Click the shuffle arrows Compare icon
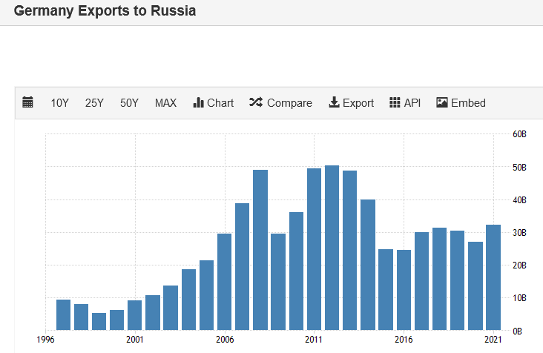This screenshot has width=543, height=353. pos(256,102)
